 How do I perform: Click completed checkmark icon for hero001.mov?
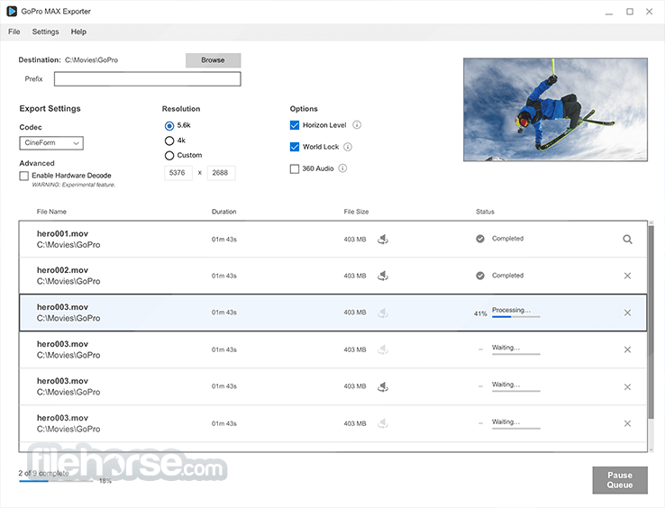pyautogui.click(x=480, y=239)
